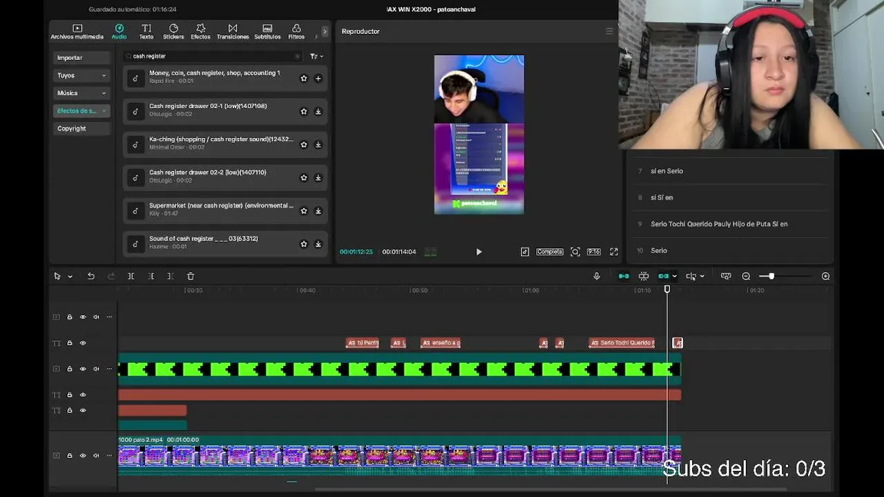Trim clip left of playhead

click(x=151, y=276)
